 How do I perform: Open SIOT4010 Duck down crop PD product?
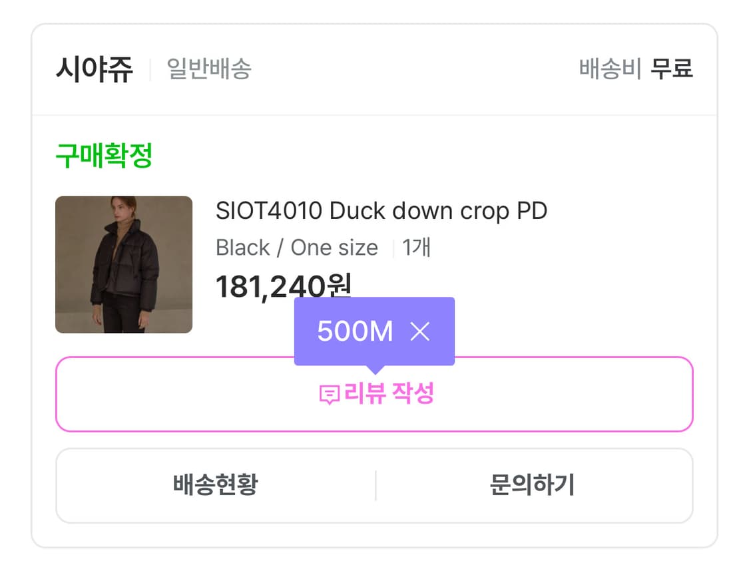point(381,211)
